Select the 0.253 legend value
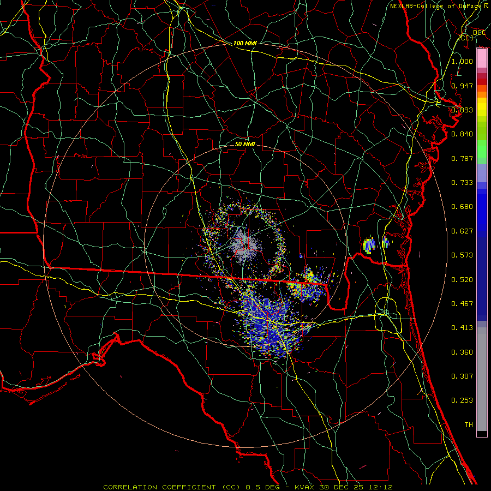 click(462, 400)
